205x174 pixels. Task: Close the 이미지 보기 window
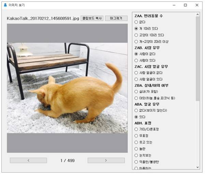(197, 5)
